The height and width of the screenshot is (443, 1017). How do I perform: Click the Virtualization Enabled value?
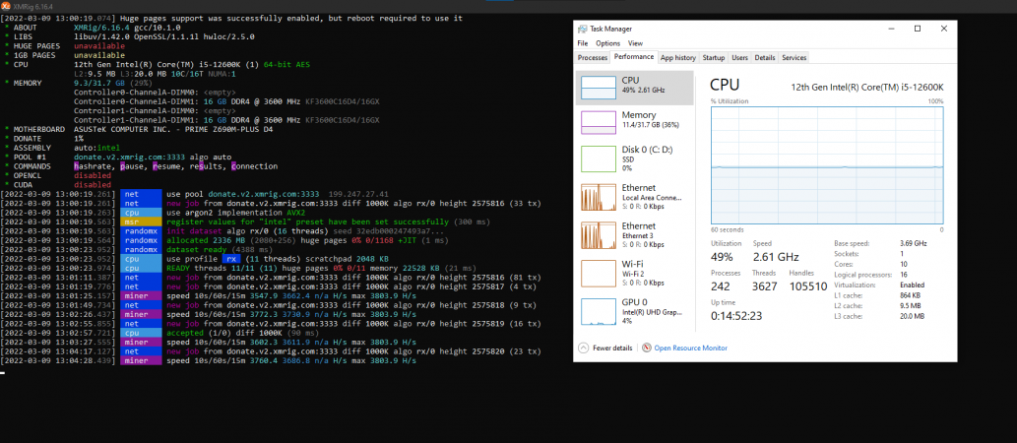(x=912, y=285)
